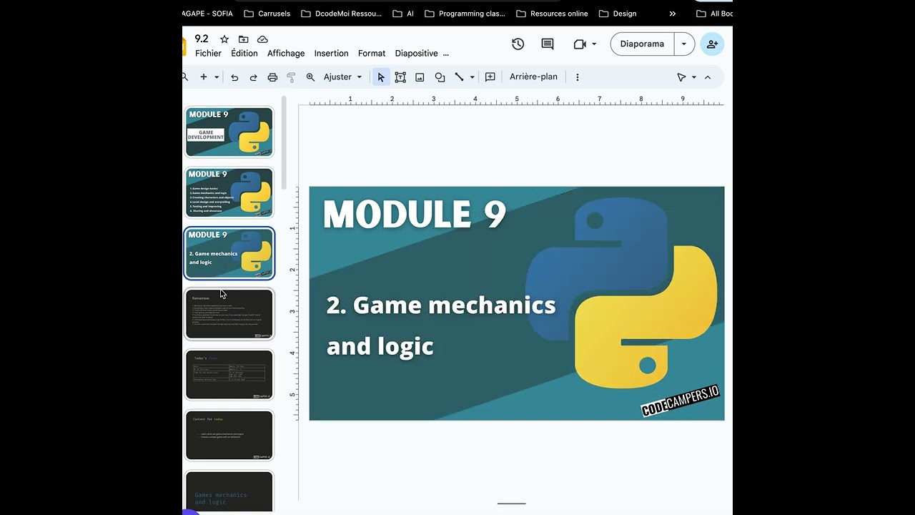Click the paint format roller icon
This screenshot has height=515, width=915.
pyautogui.click(x=291, y=77)
